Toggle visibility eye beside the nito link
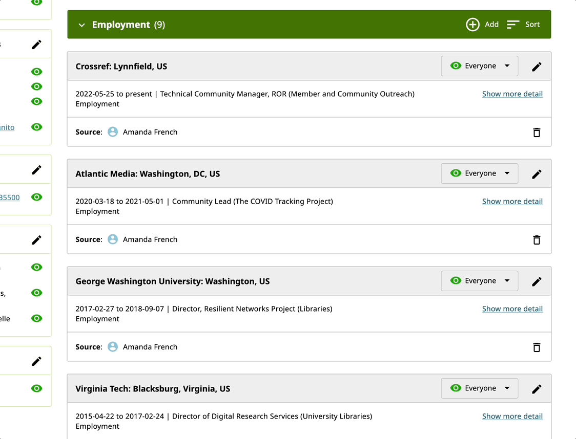Image resolution: width=576 pixels, height=439 pixels. pyautogui.click(x=37, y=127)
